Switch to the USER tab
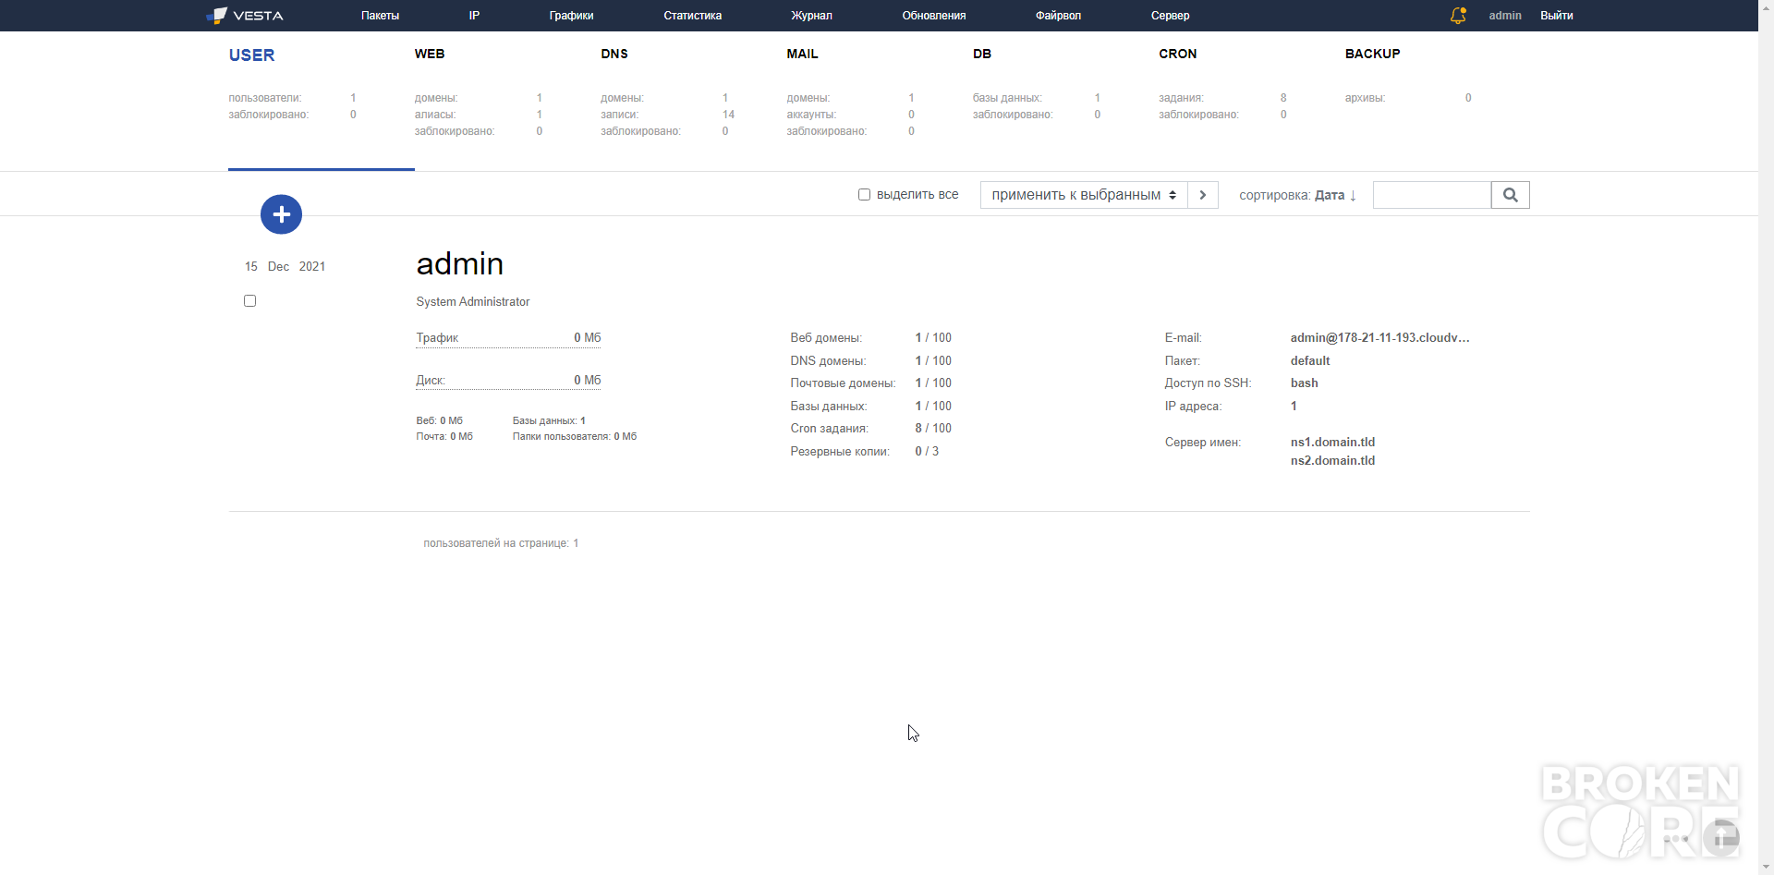 coord(251,55)
